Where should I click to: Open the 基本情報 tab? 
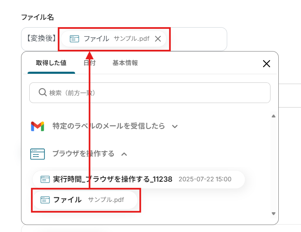coord(125,63)
